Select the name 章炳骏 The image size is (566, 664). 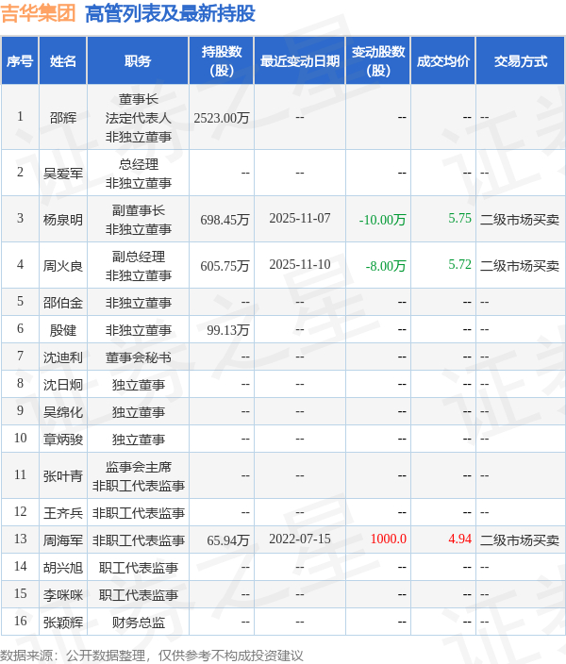tap(63, 440)
